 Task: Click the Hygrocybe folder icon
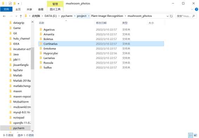tap(41, 53)
